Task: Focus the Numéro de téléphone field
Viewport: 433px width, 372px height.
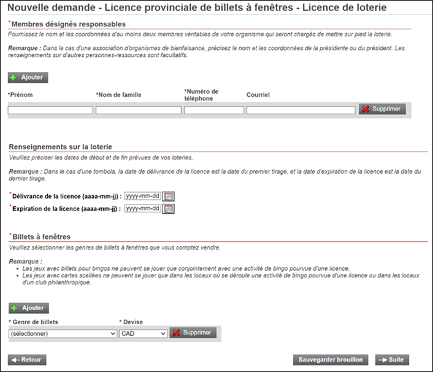Action: (214, 110)
